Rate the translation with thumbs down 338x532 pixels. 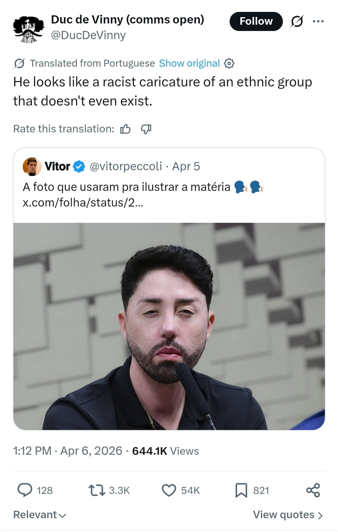click(146, 128)
